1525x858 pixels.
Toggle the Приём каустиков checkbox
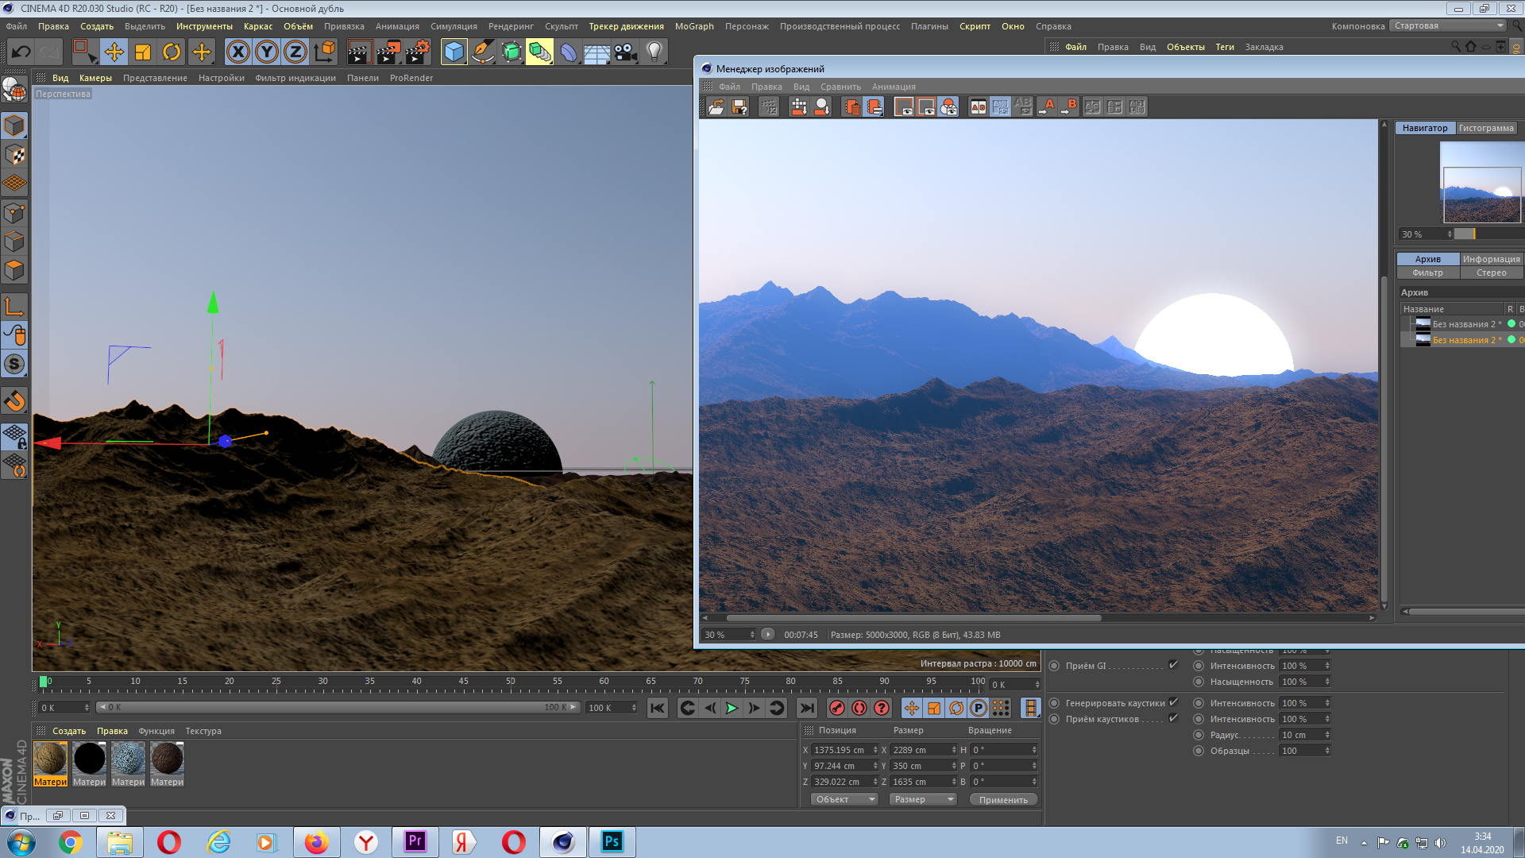tap(1173, 718)
